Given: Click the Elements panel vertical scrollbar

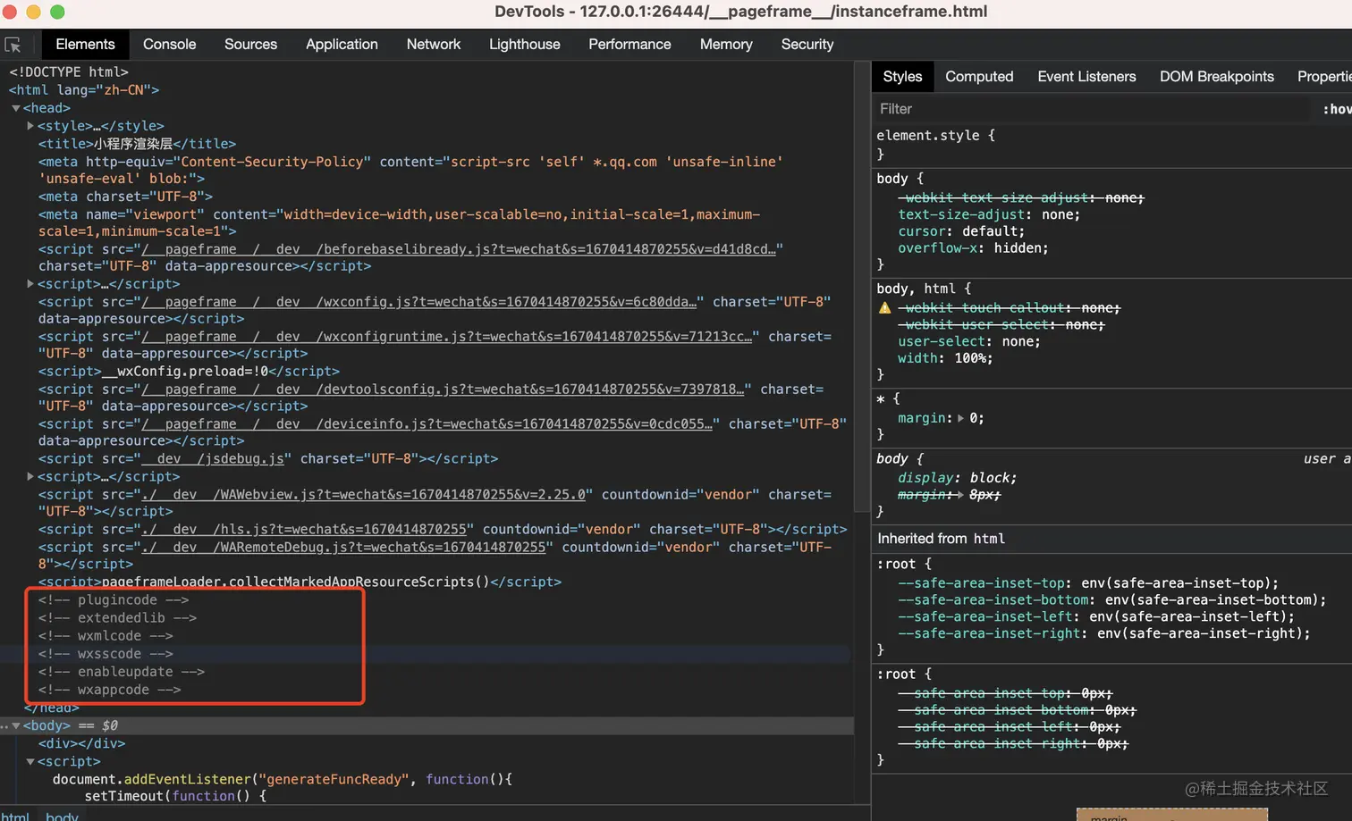Looking at the screenshot, I should tap(862, 286).
